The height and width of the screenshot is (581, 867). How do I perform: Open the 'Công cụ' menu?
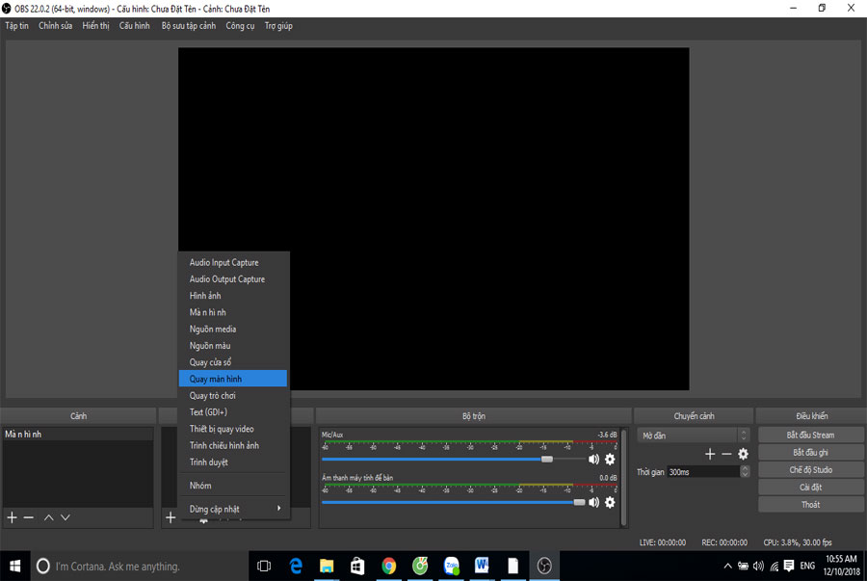240,26
